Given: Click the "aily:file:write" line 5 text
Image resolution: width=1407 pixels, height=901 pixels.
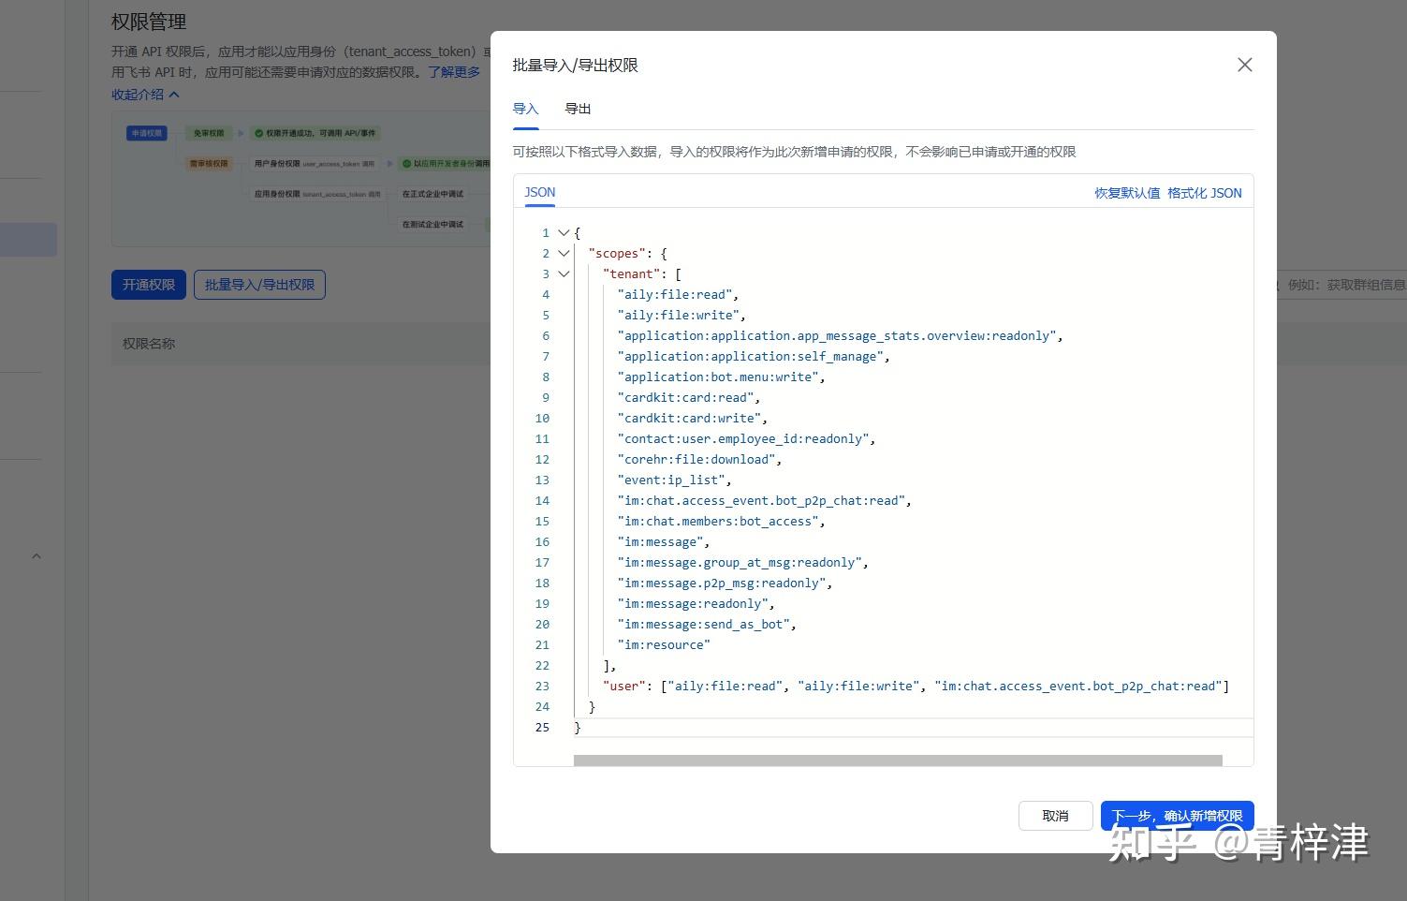Looking at the screenshot, I should [682, 315].
